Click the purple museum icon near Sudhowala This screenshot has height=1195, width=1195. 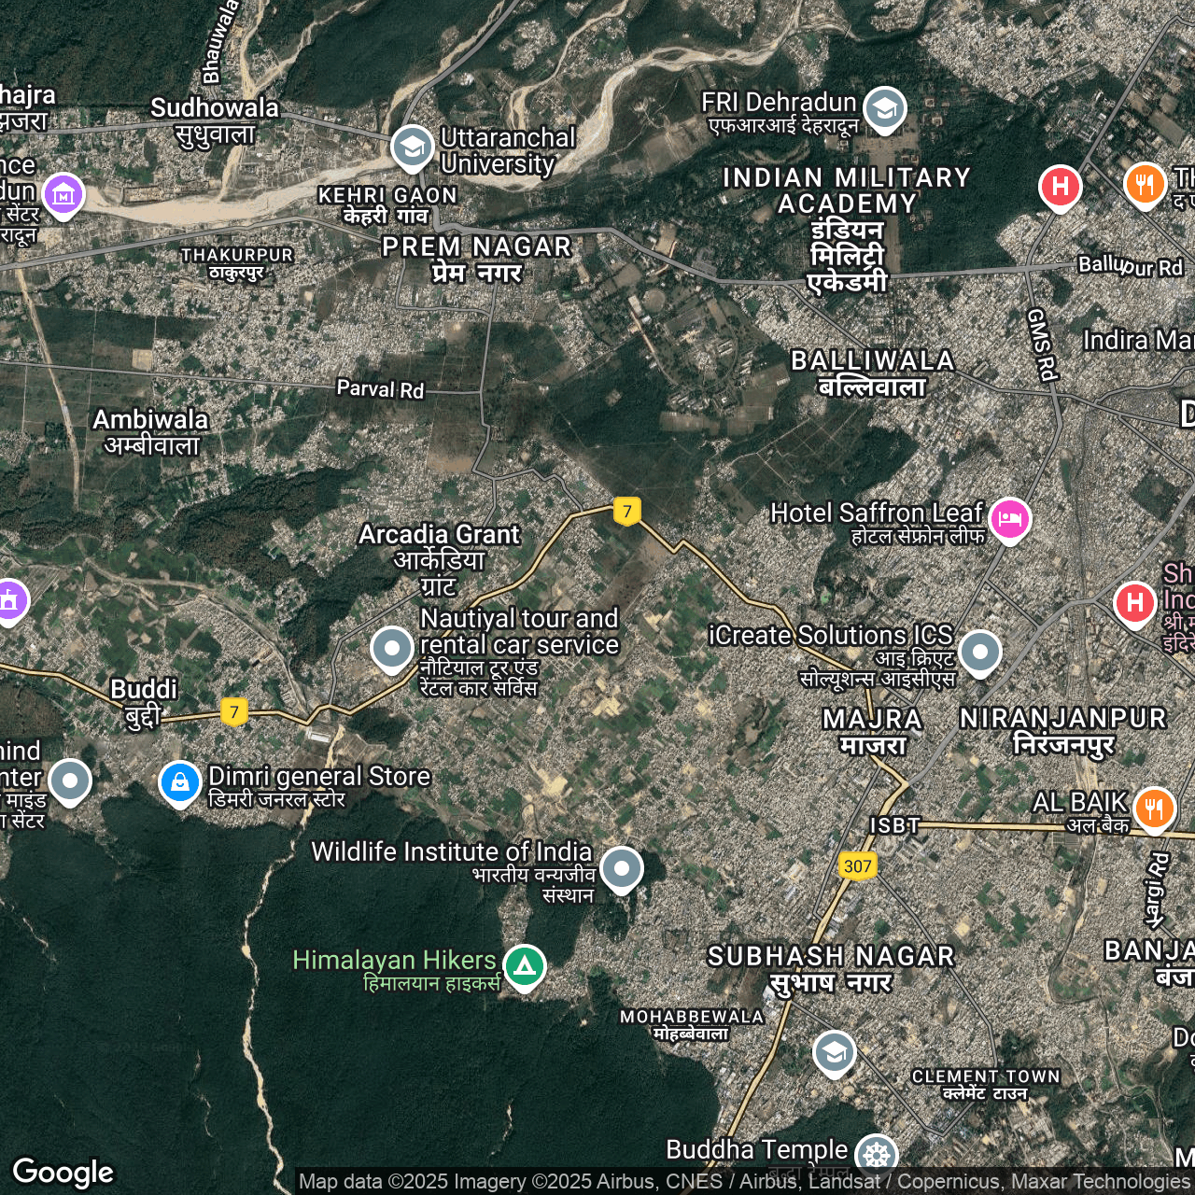(63, 194)
